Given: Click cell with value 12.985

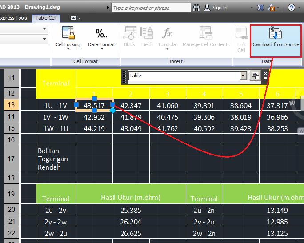Looking at the screenshot, I should coord(277,222).
